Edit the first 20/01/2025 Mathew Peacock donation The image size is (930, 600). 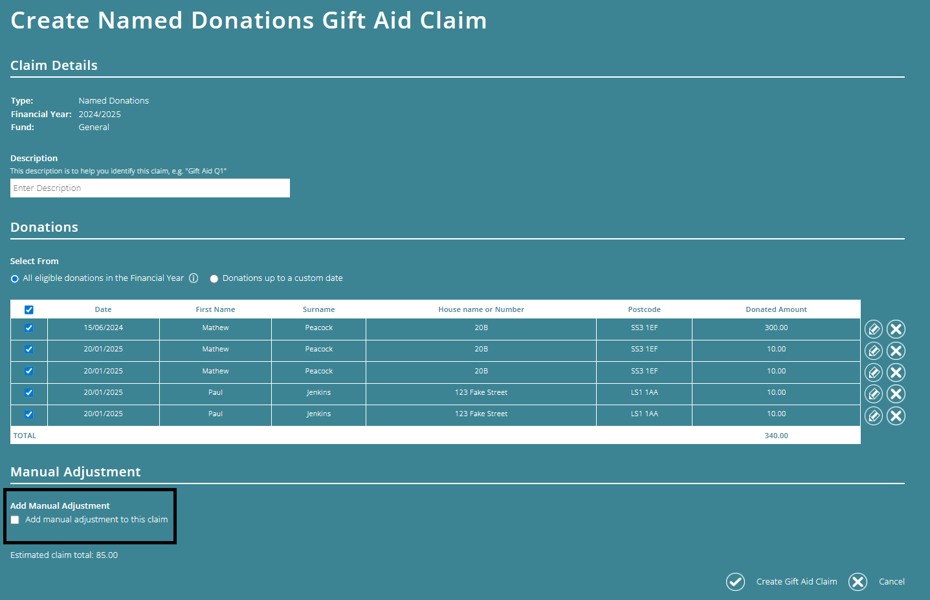click(873, 350)
